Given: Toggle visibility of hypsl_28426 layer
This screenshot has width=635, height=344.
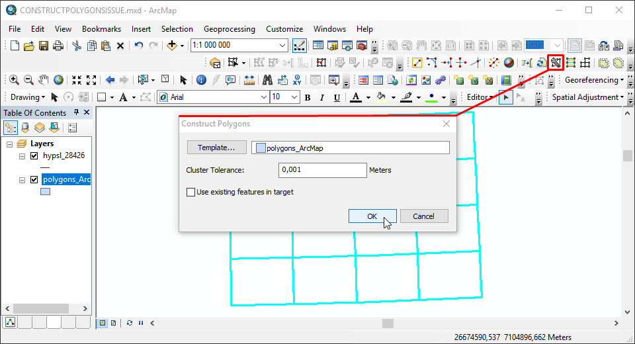Looking at the screenshot, I should 34,155.
